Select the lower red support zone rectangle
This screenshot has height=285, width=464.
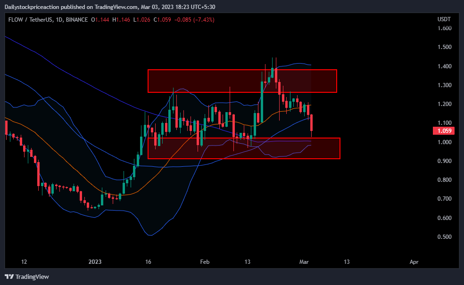(243, 148)
